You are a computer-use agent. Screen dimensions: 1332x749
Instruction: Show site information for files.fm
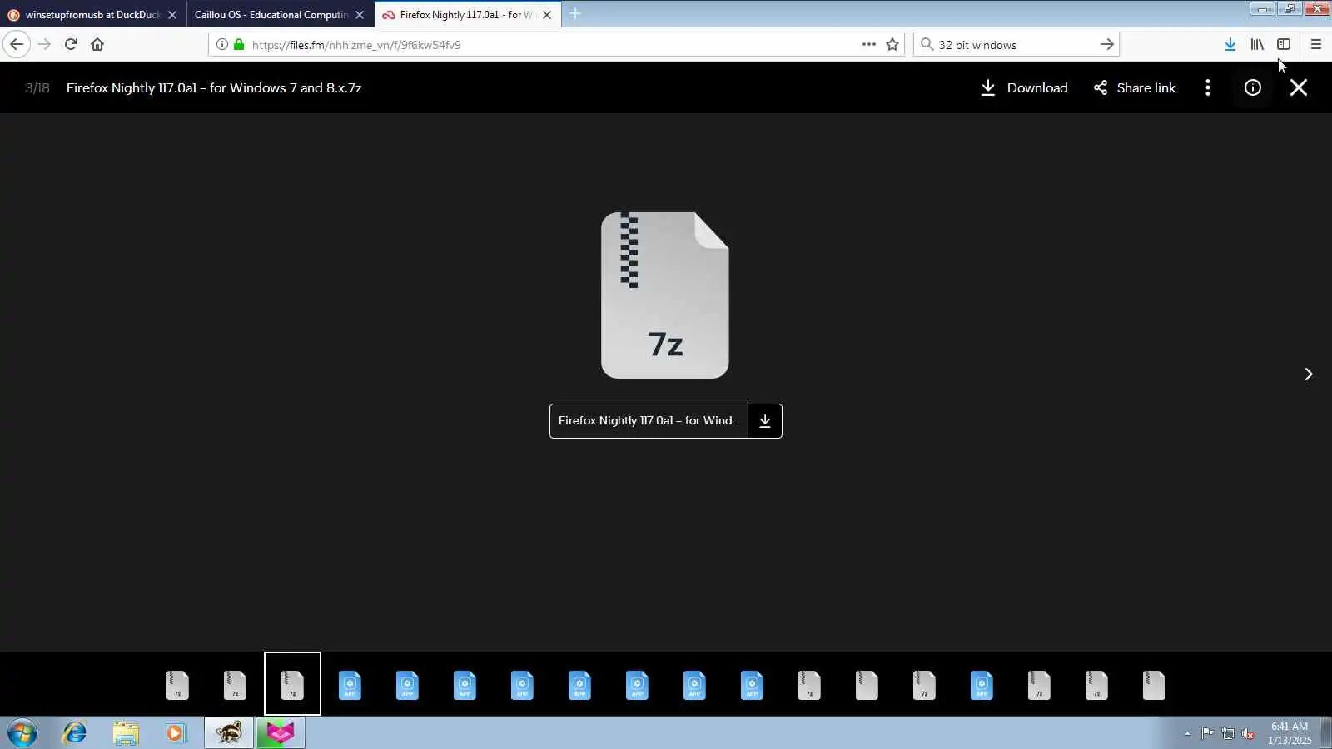[221, 44]
